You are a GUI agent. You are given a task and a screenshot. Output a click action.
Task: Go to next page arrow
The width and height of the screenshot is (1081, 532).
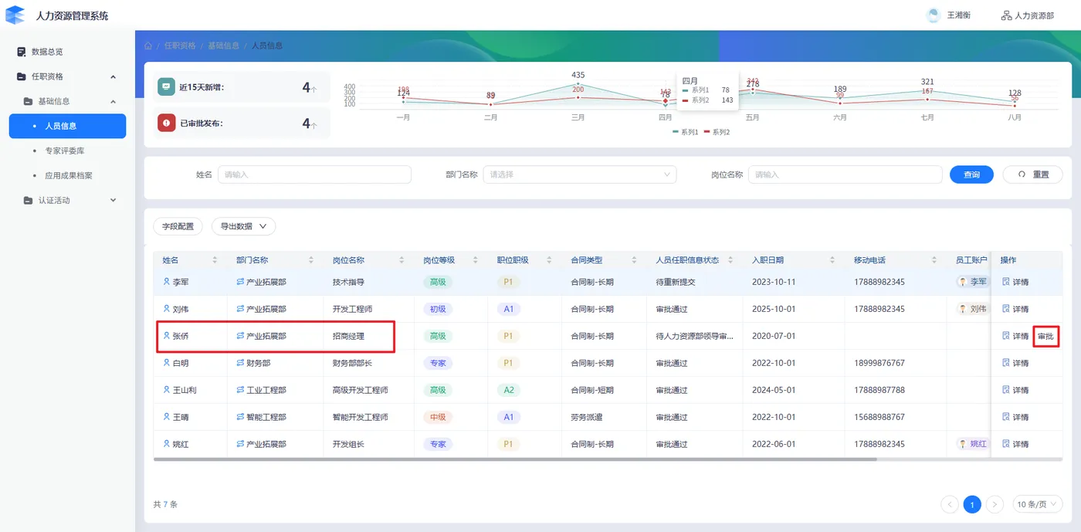995,504
